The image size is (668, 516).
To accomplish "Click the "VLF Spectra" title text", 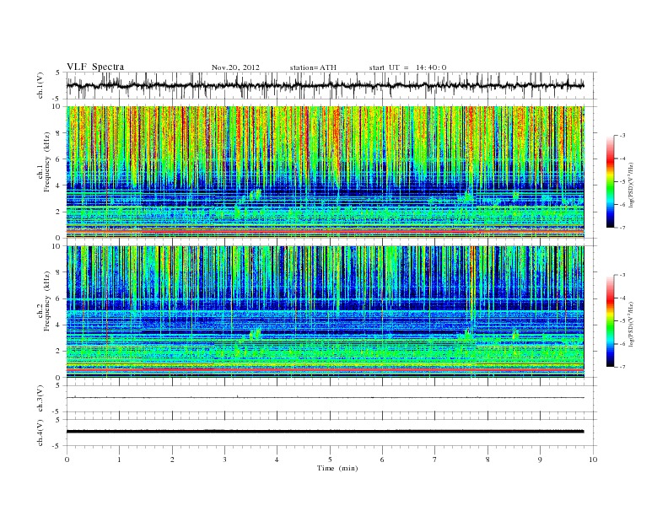I will [95, 67].
